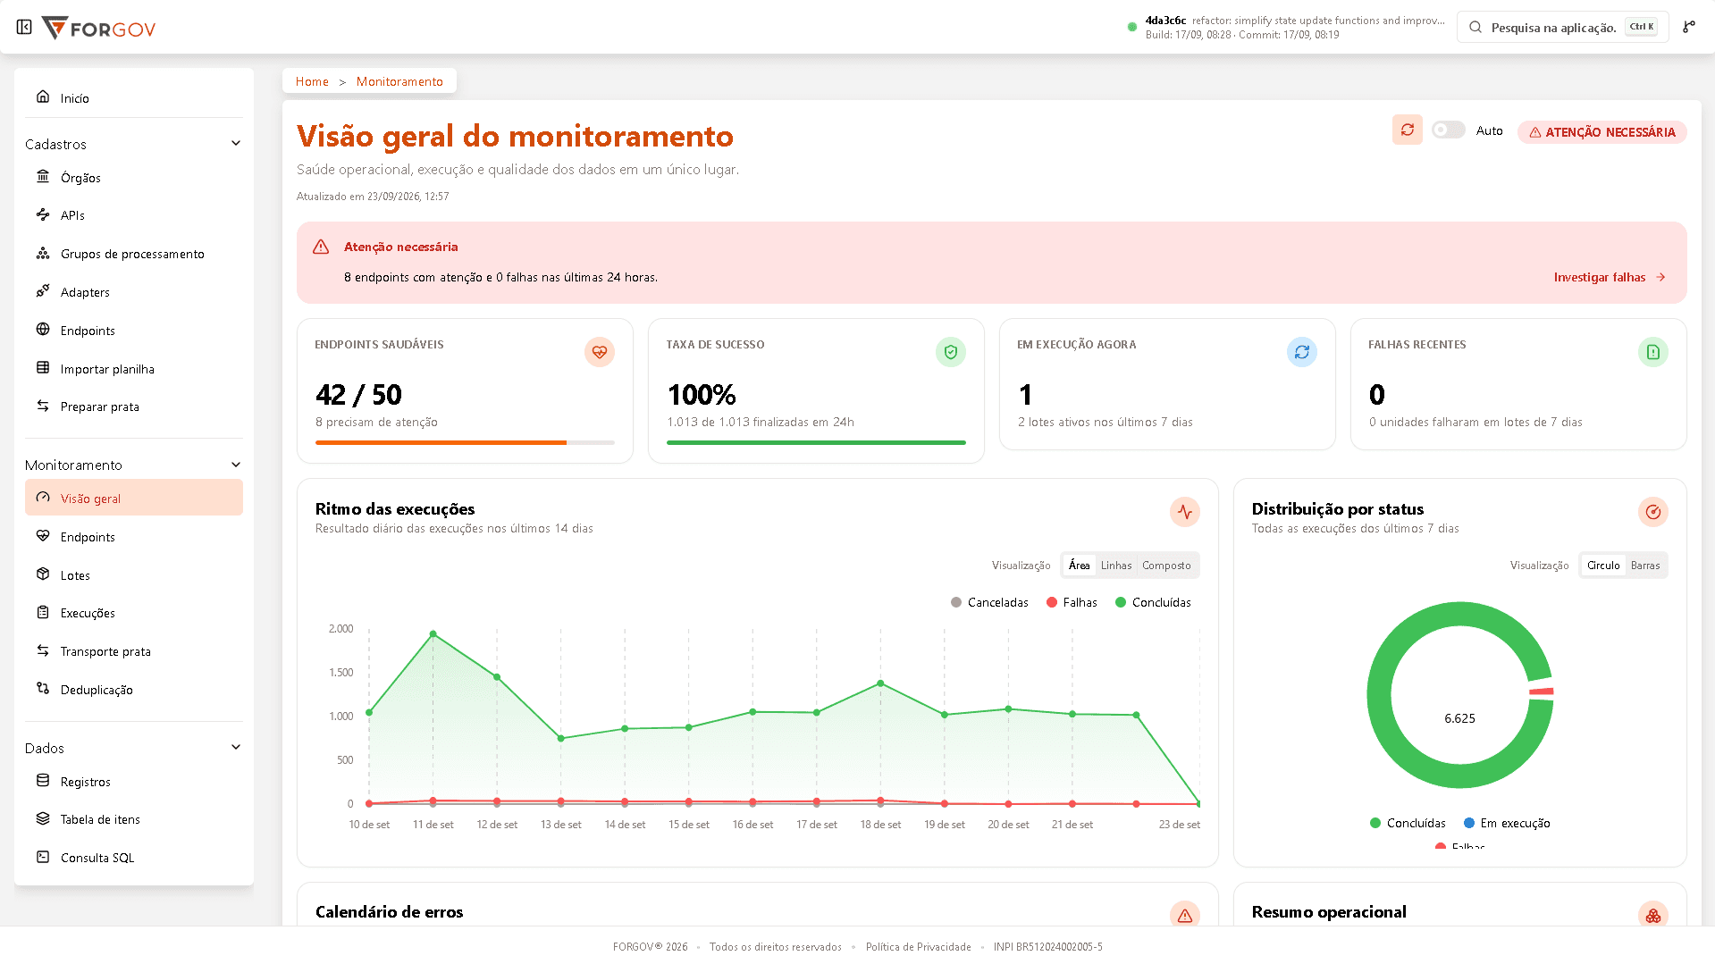Click the Lotes box icon
This screenshot has width=1715, height=964.
(43, 574)
